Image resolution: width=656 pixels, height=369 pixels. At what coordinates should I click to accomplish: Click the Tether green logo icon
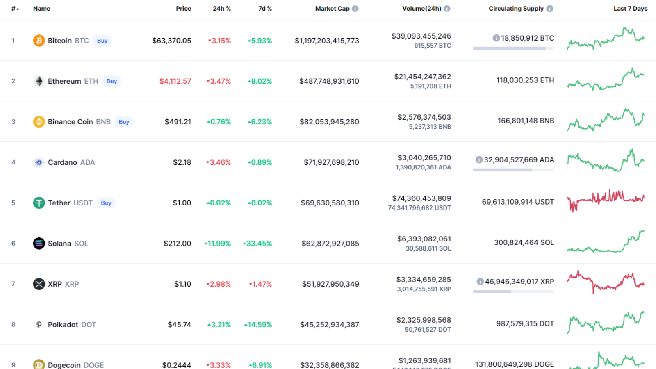coord(39,203)
